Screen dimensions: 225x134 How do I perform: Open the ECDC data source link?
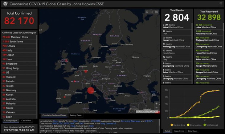66,123
